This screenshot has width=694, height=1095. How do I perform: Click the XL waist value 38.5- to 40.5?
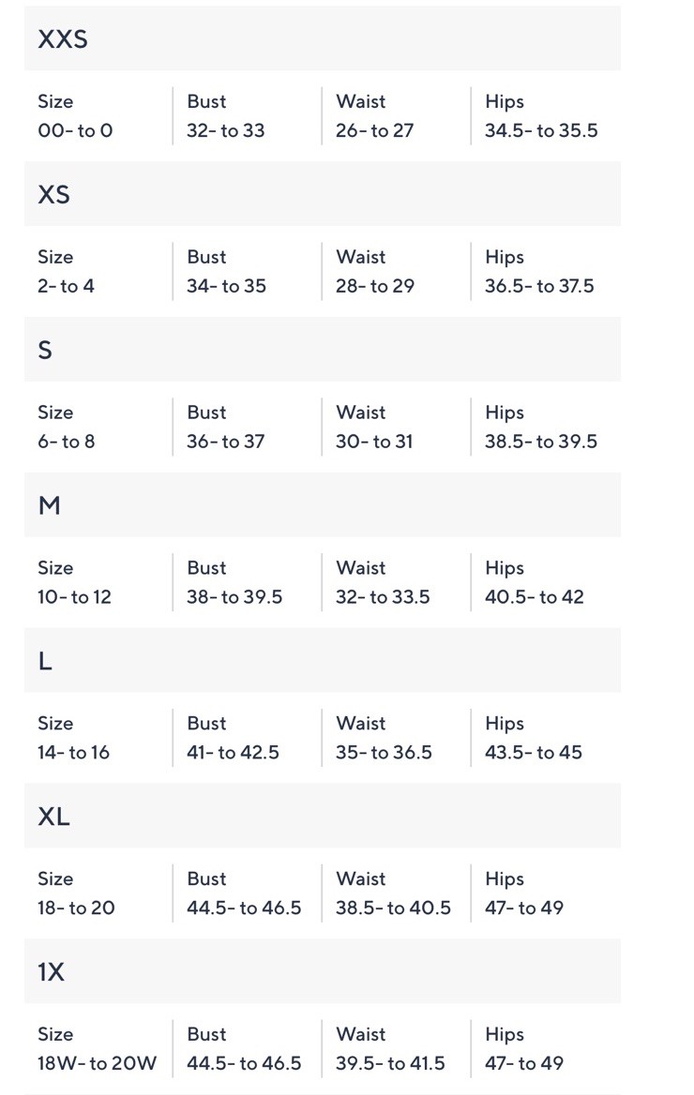pos(393,907)
